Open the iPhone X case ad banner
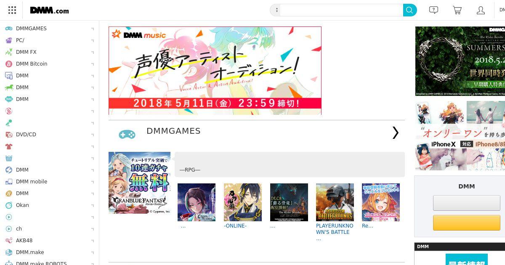The height and width of the screenshot is (265, 505). click(x=460, y=135)
